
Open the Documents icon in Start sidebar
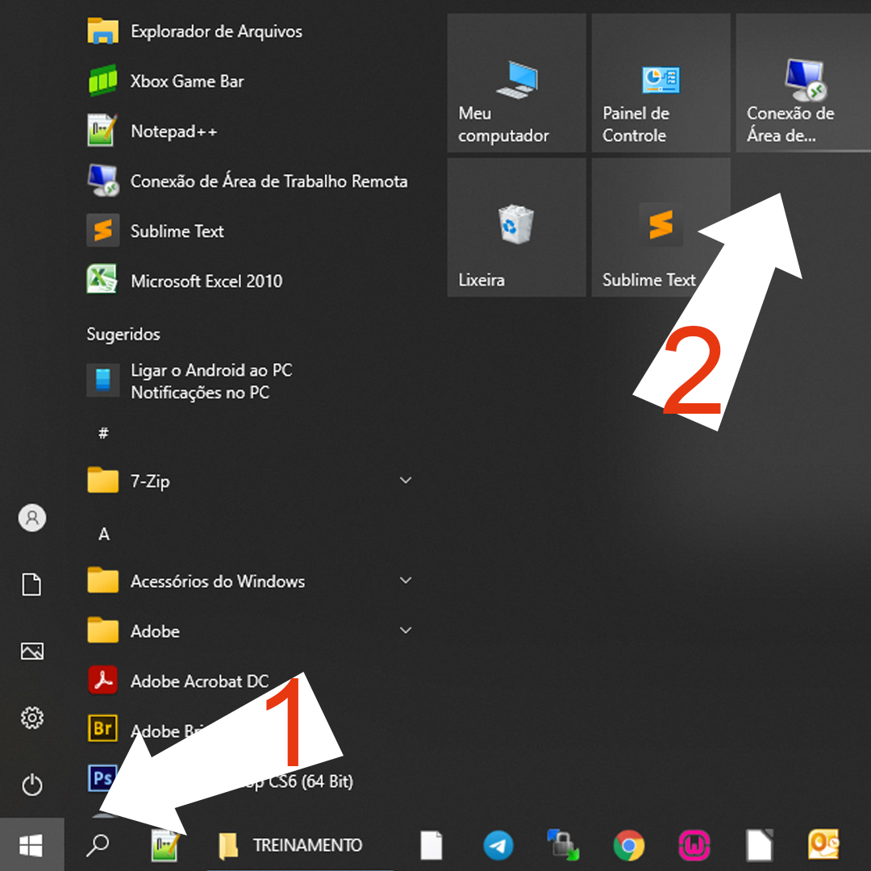[31, 585]
